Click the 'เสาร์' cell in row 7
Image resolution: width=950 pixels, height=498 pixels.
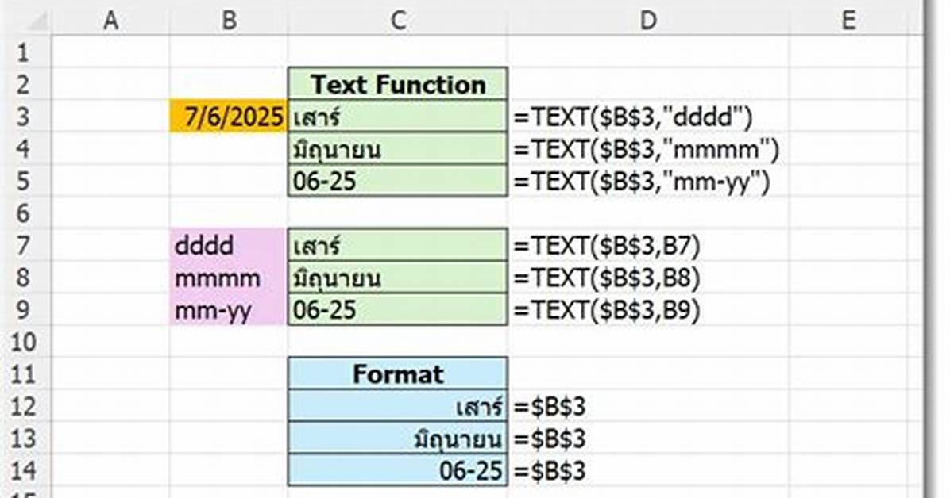398,245
